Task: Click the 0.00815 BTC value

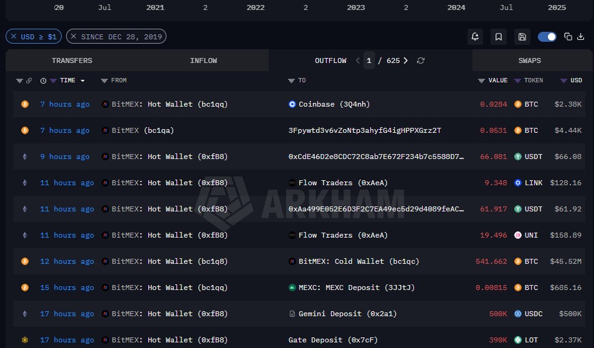Action: [x=491, y=288]
